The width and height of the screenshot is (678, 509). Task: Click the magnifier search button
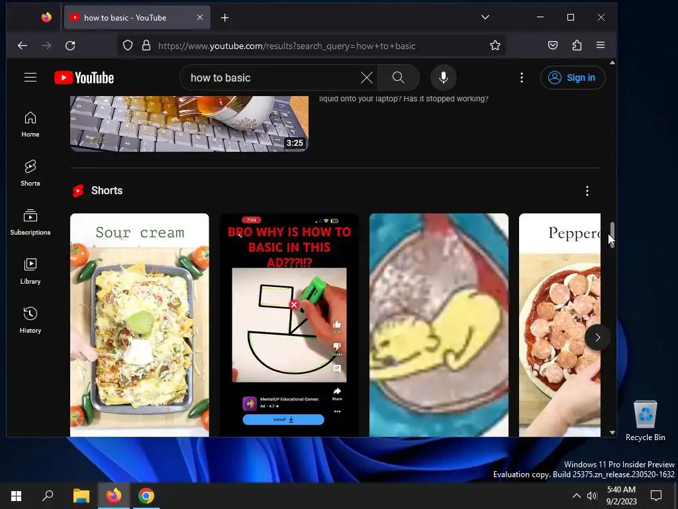pyautogui.click(x=398, y=78)
